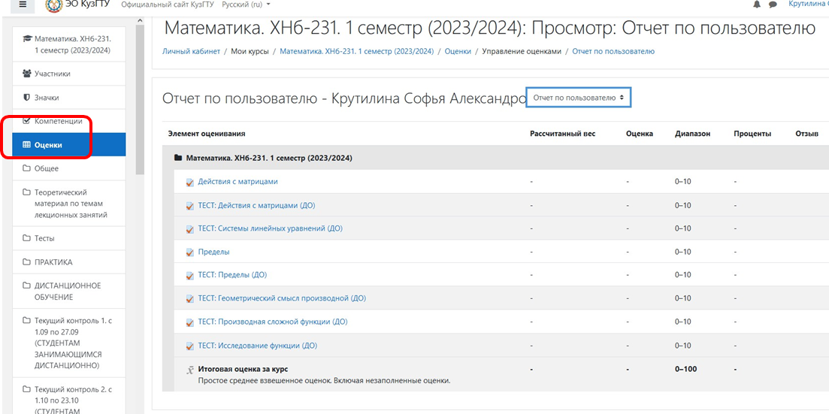Click folder icon beside ДИСТАНЦИОННОЕ ОБУЧЕНИЕ
The height and width of the screenshot is (414, 829).
click(x=26, y=286)
